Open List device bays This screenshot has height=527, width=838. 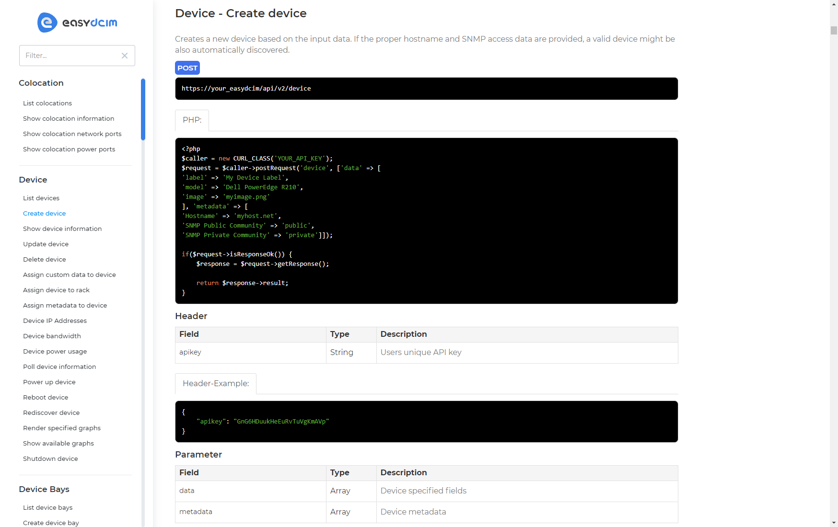tap(48, 507)
